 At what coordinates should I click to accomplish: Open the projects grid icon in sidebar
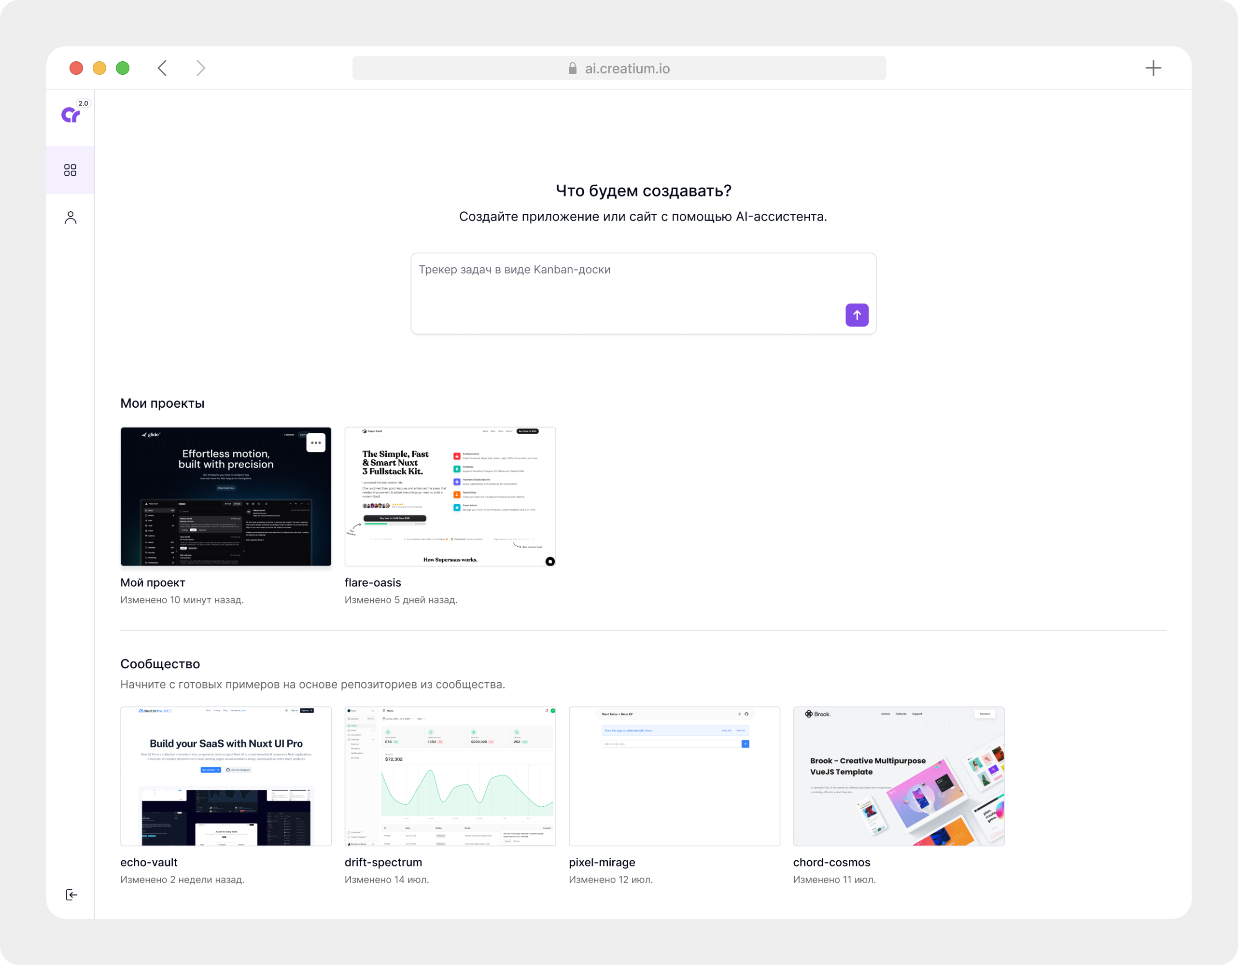point(70,170)
